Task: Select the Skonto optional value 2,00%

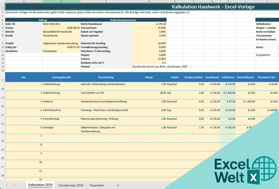Action: [x=149, y=36]
